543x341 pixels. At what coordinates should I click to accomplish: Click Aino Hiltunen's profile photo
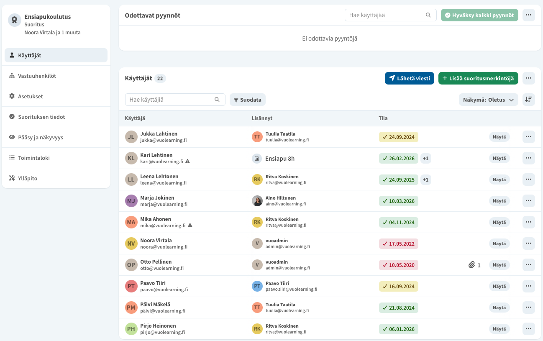pos(257,201)
